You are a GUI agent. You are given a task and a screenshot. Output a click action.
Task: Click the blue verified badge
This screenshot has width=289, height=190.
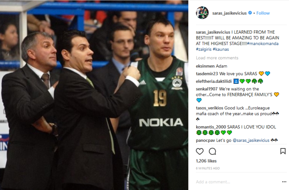pos(250,13)
